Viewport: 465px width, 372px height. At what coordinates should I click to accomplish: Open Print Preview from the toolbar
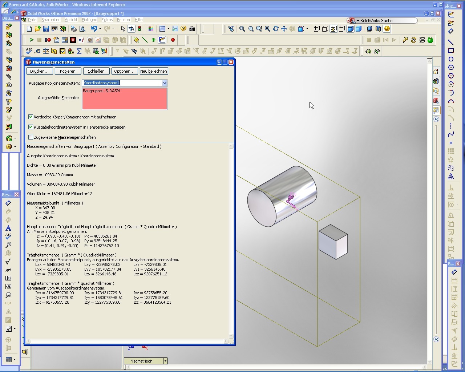click(82, 29)
